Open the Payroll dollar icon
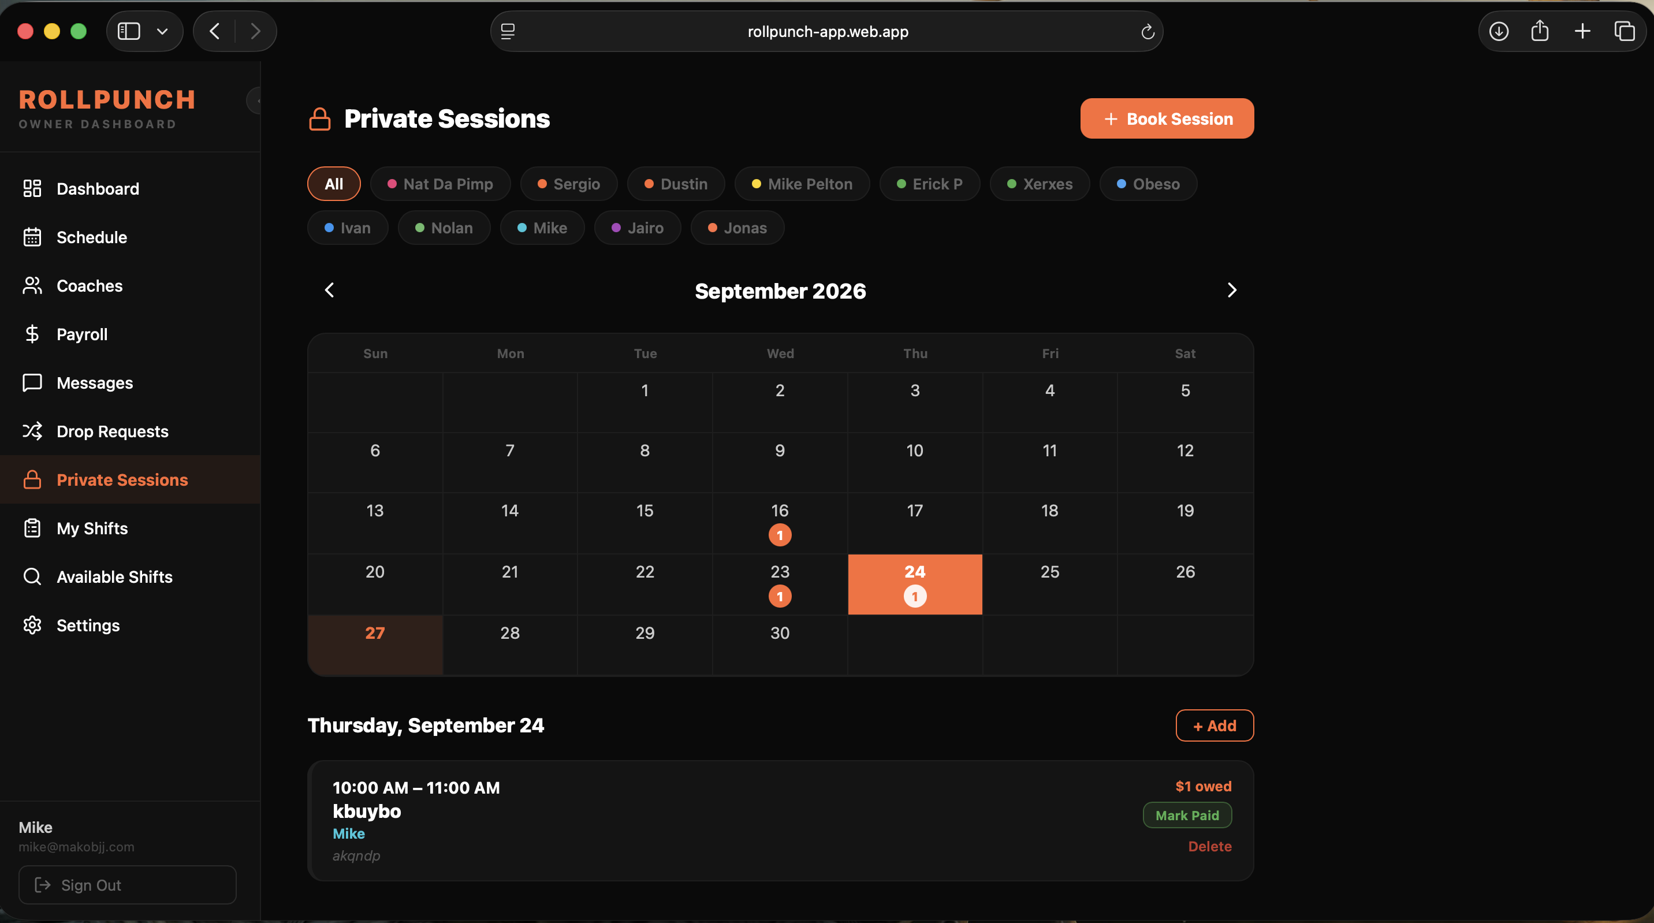 tap(32, 334)
